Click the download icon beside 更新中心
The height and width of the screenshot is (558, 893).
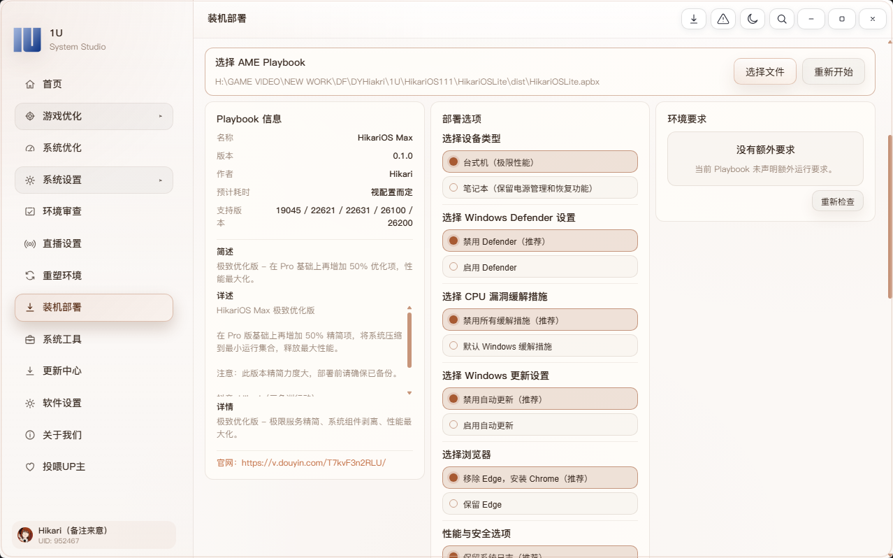click(30, 371)
